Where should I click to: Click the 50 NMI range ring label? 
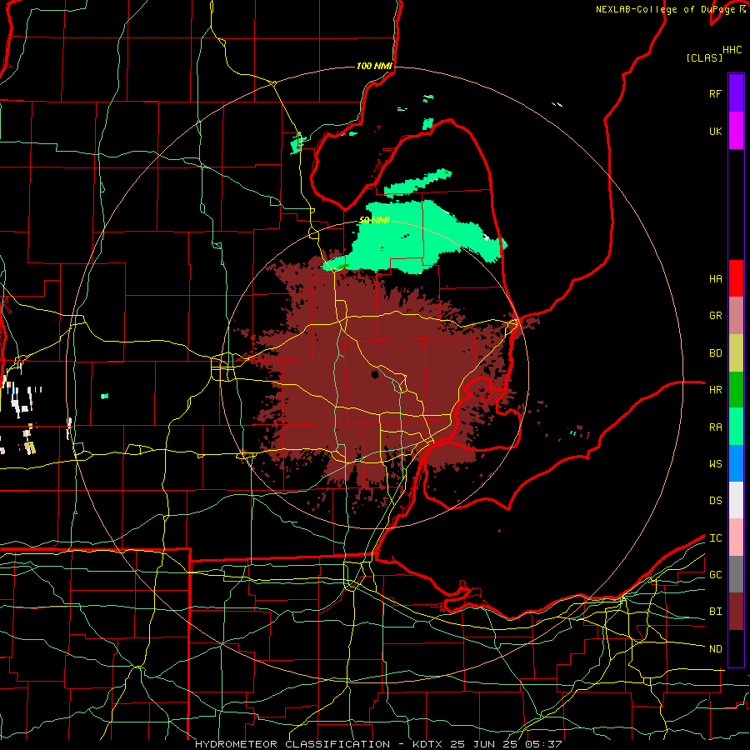click(374, 220)
